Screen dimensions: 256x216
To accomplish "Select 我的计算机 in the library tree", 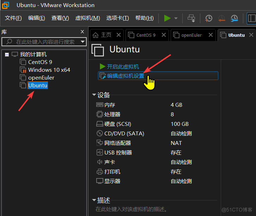I will tap(33, 54).
